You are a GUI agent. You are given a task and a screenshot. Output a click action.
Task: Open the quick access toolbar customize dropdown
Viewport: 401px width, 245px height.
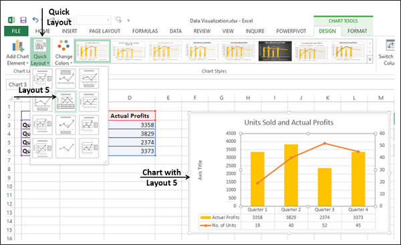(128, 20)
